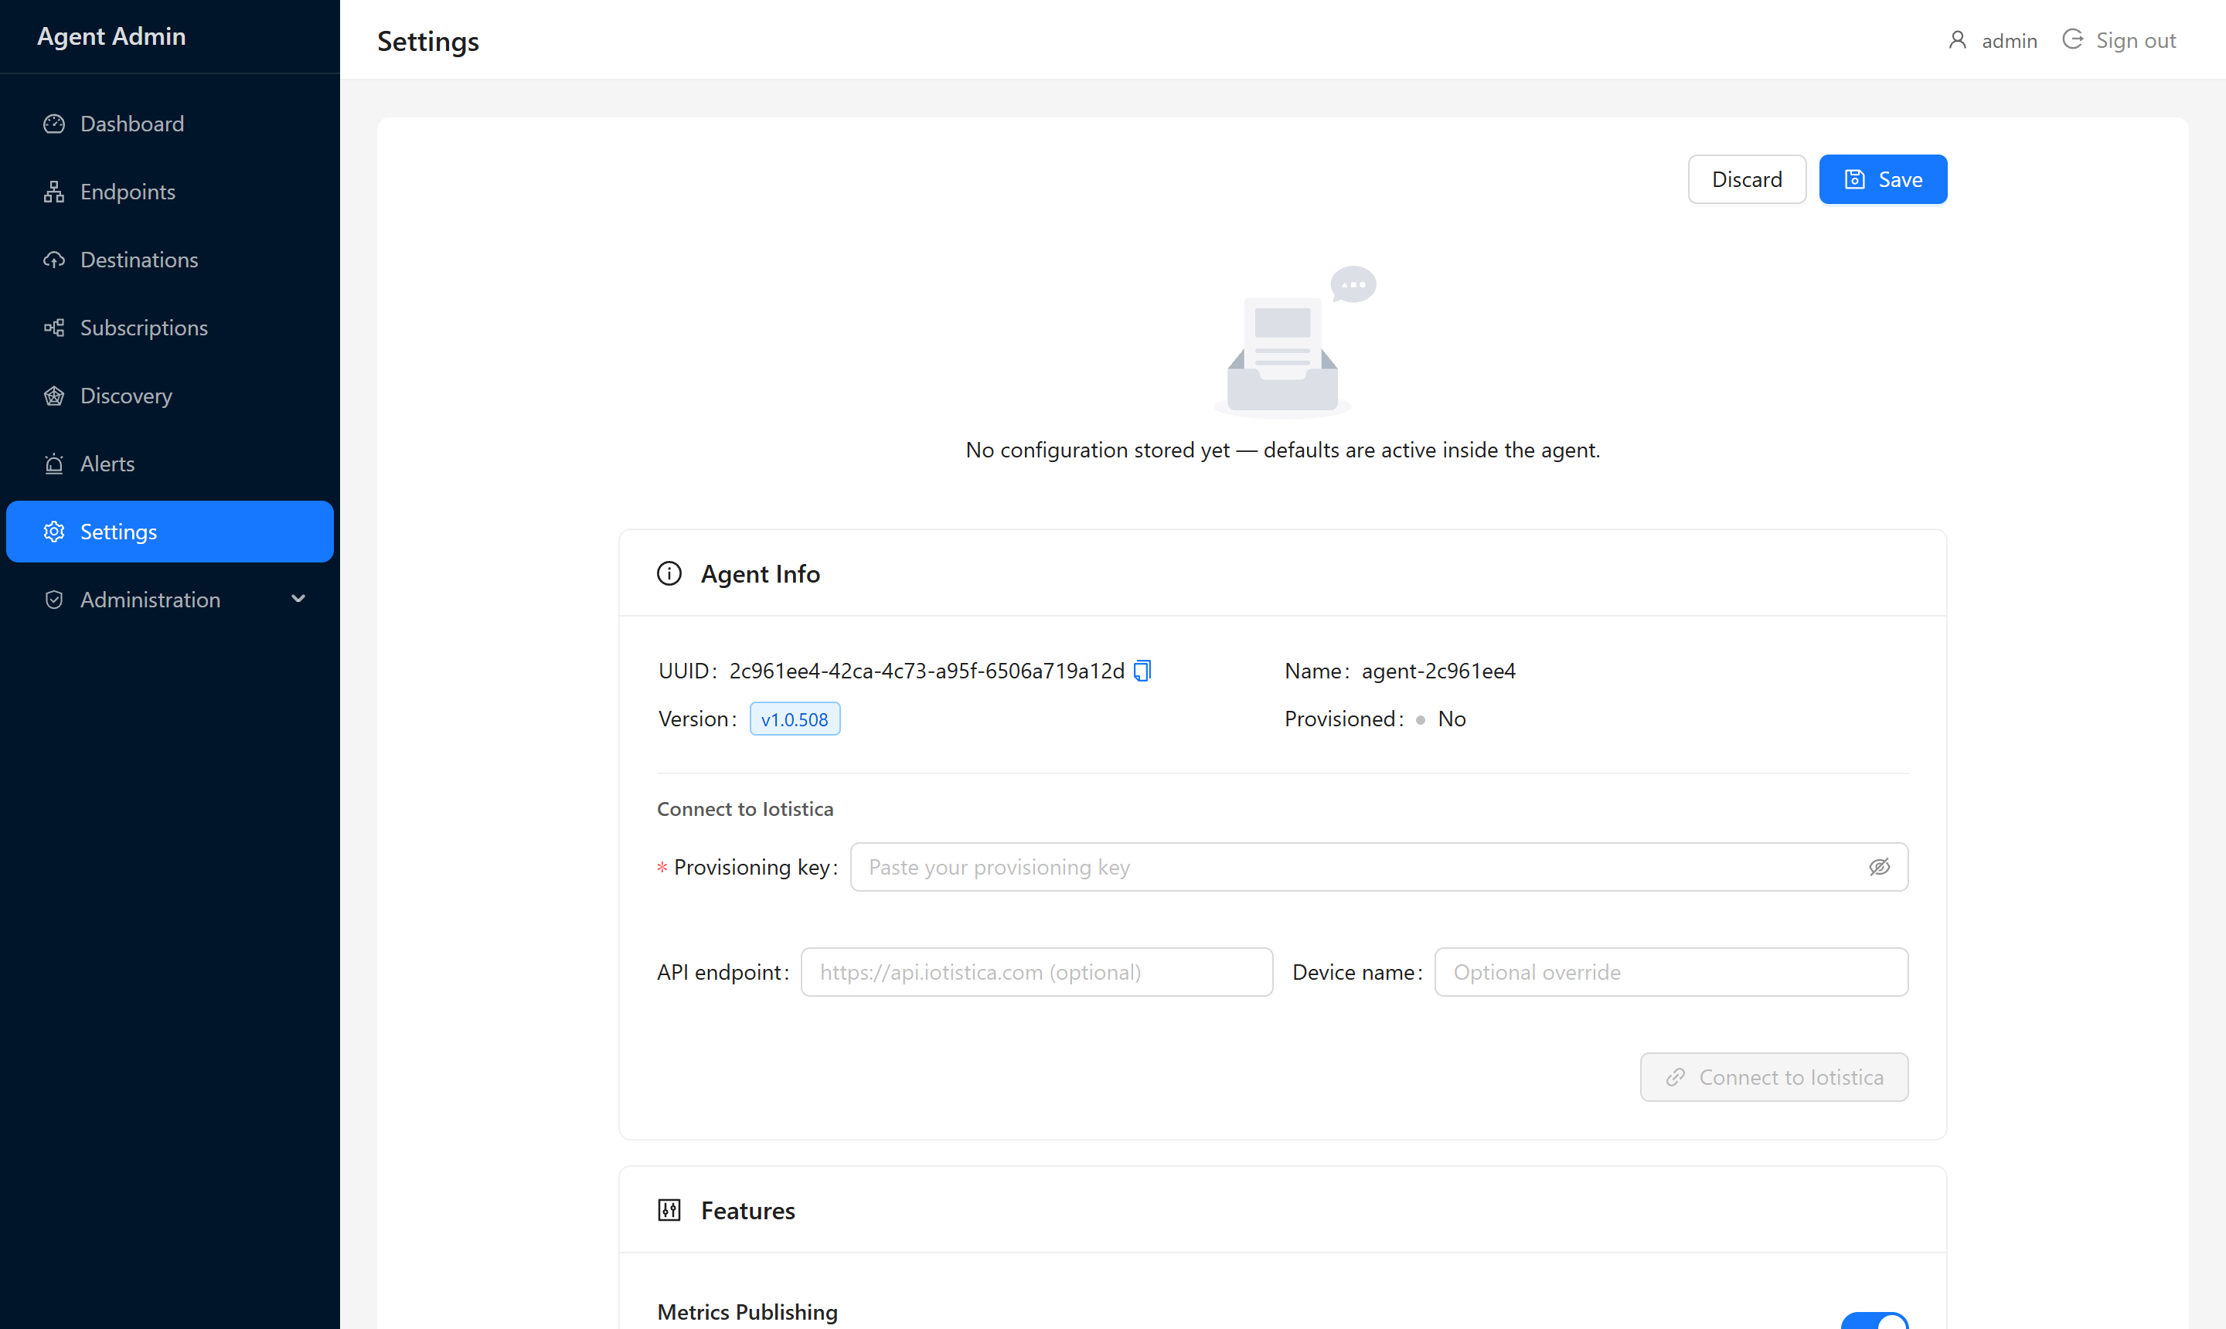Click the 'Metrics Publishing' label
This screenshot has width=2226, height=1329.
(x=747, y=1312)
